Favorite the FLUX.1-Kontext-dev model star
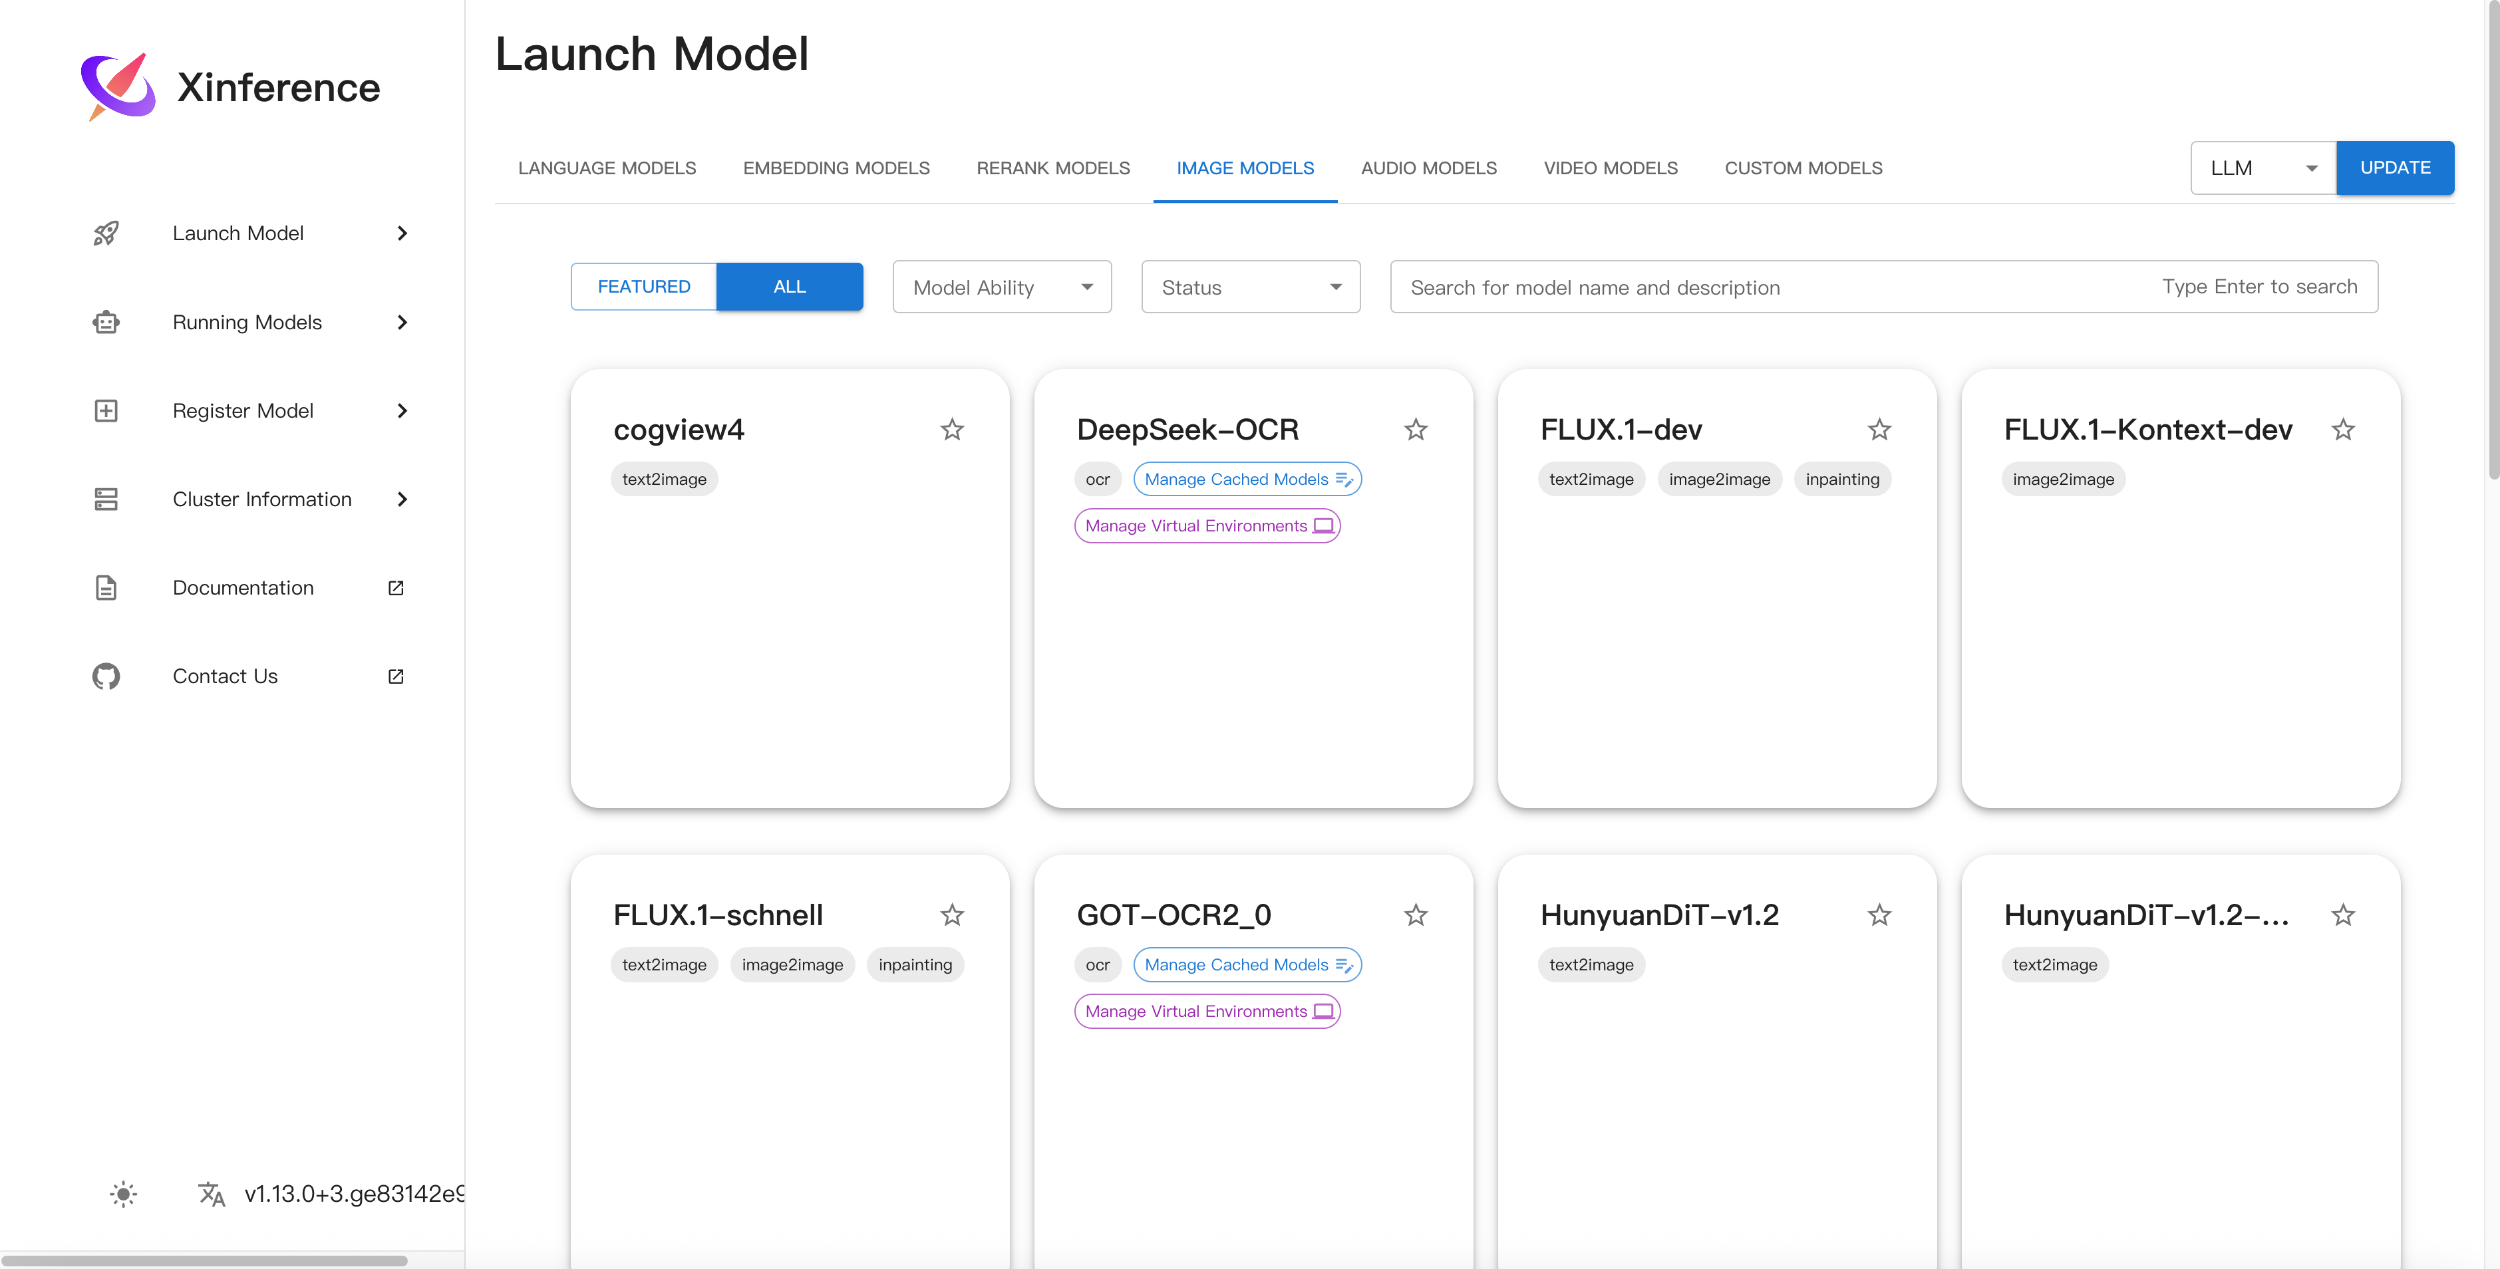The width and height of the screenshot is (2500, 1269). pos(2344,429)
